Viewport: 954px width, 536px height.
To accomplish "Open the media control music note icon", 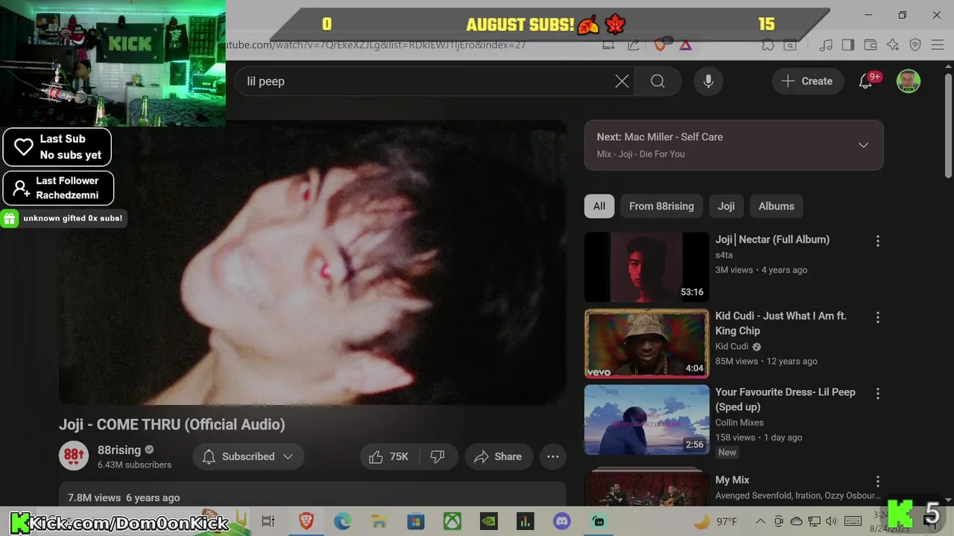I will pos(826,45).
